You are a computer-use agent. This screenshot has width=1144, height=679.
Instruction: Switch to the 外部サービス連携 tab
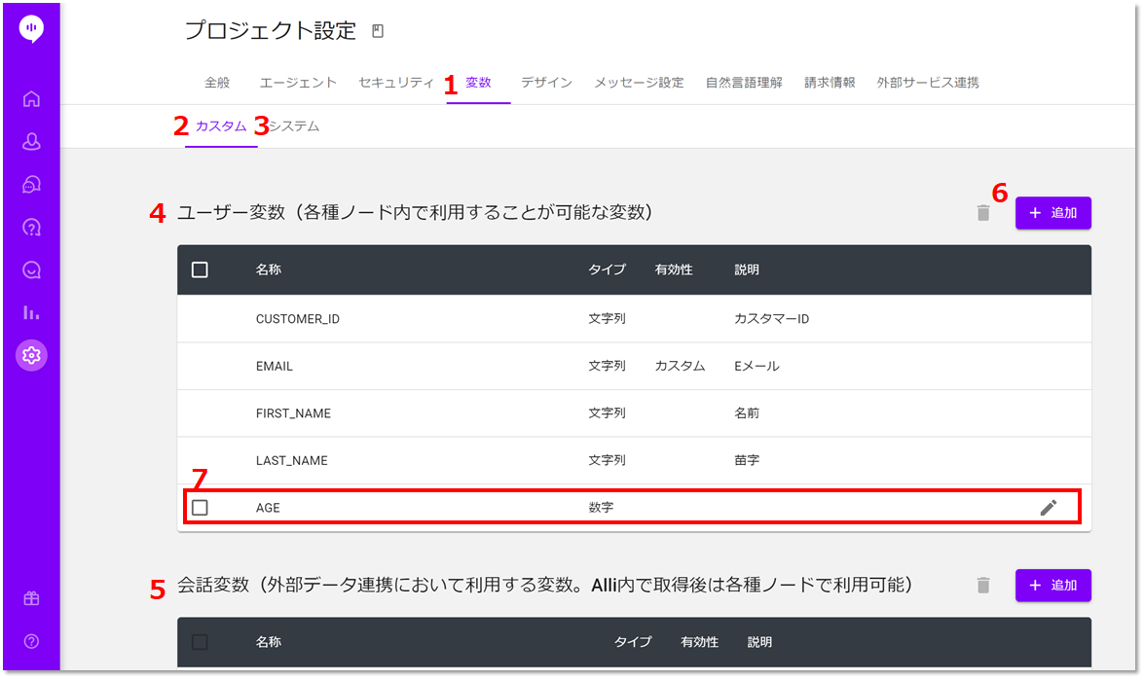(x=928, y=83)
